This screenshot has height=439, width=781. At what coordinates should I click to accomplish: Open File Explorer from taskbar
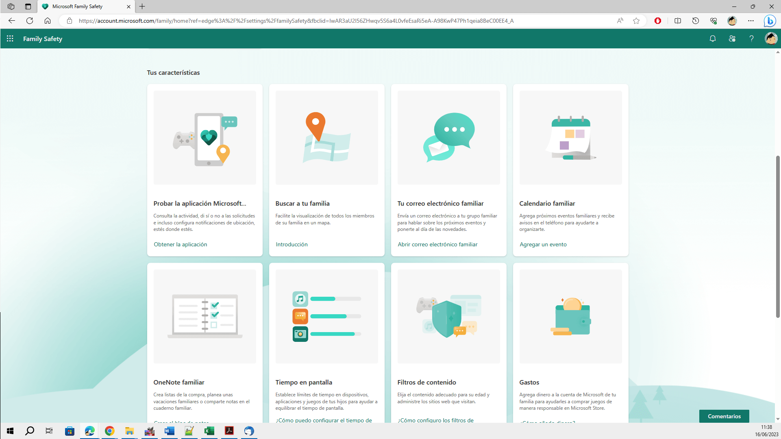tap(129, 431)
